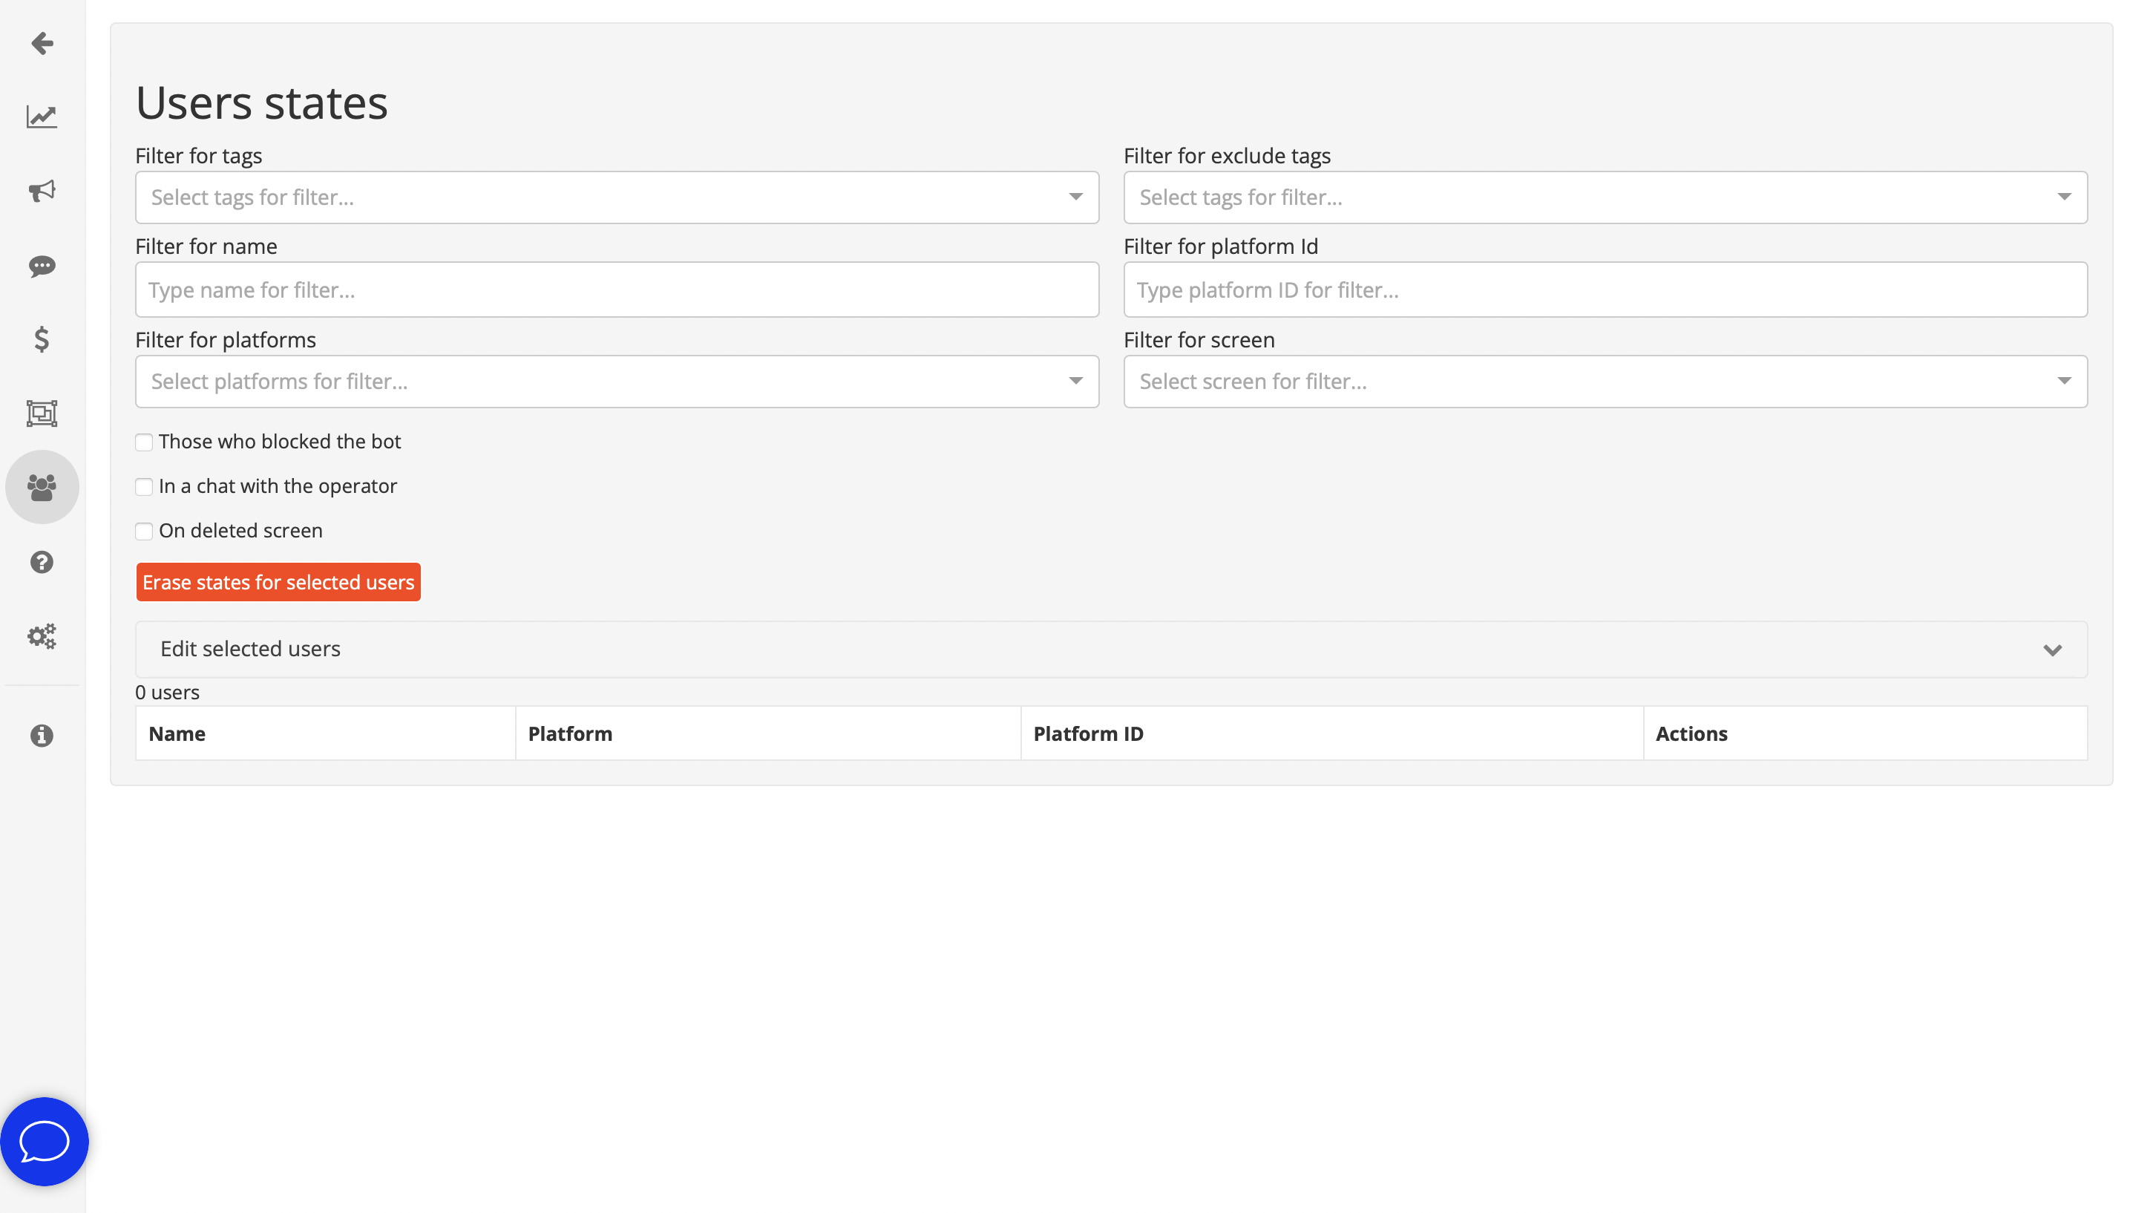Open the users section icon
Screen dimensions: 2130x1213
[x=41, y=486]
